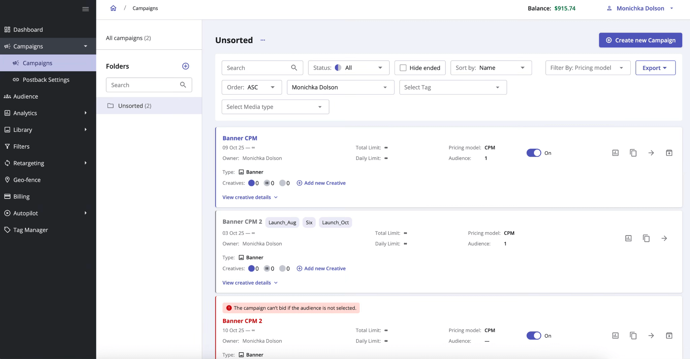The image size is (690, 359).
Task: Collapse sidebar using hamburger menu icon
Action: 86,9
